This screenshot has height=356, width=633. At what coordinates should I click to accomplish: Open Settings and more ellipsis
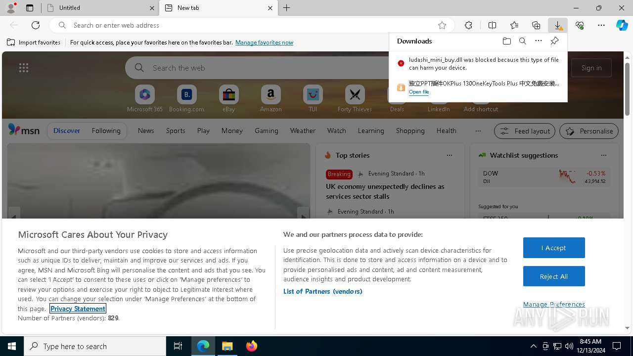pos(601,25)
